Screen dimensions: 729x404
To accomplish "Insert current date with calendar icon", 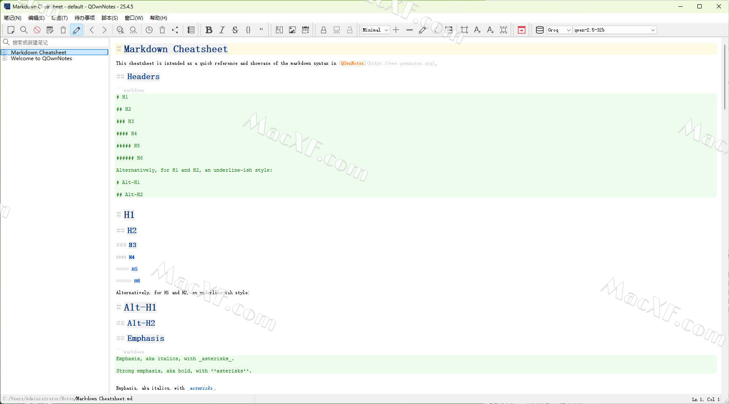I will pyautogui.click(x=306, y=30).
